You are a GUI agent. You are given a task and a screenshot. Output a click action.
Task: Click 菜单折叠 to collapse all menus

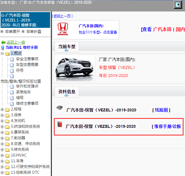pos(34,32)
